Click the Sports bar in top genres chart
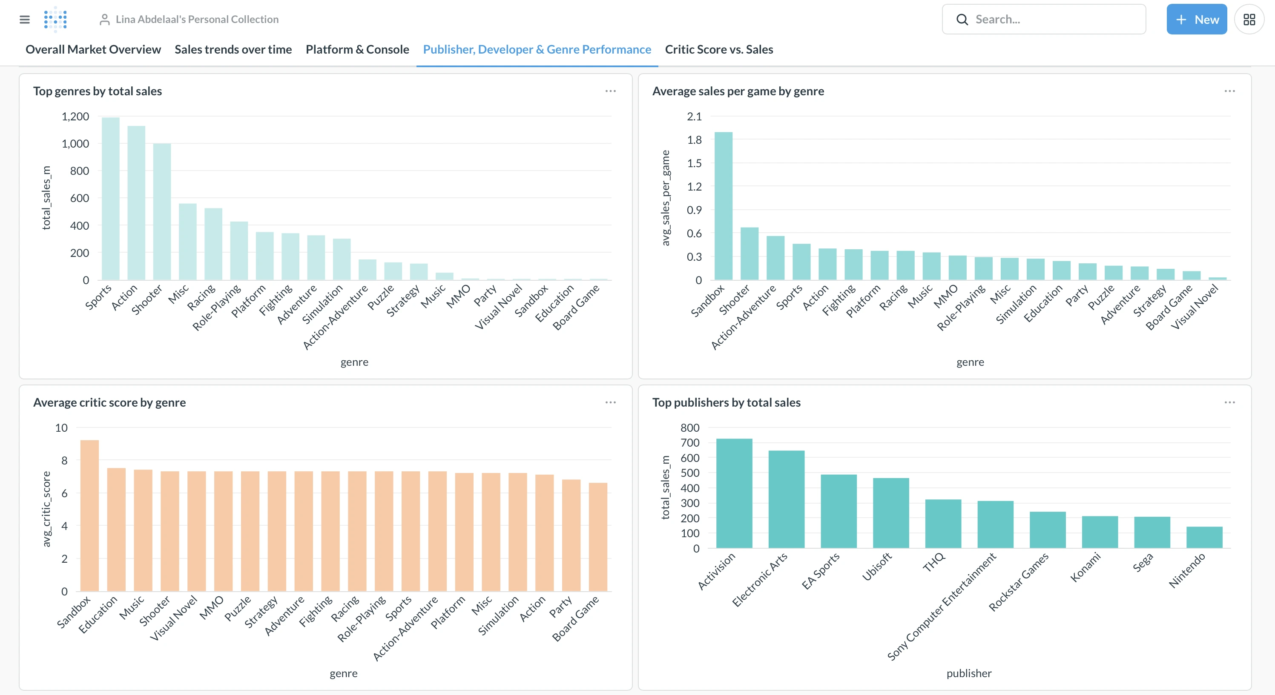The width and height of the screenshot is (1275, 695). click(x=110, y=198)
